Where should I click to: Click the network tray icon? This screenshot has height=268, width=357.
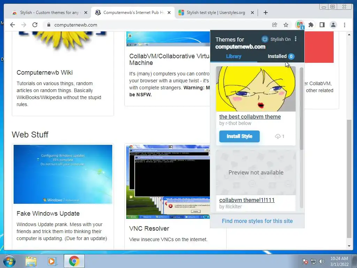[313, 261]
